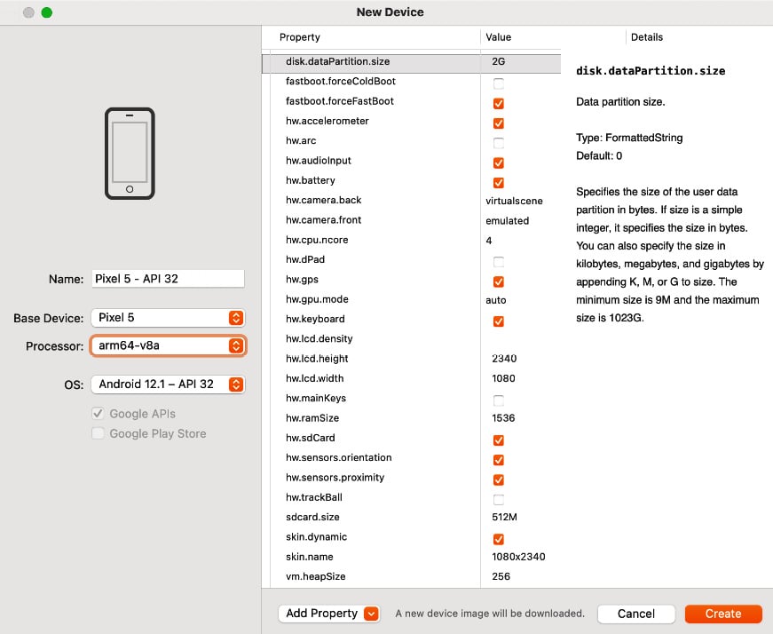Select the hw.cpu.ncore property name
The width and height of the screenshot is (773, 634).
click(317, 240)
